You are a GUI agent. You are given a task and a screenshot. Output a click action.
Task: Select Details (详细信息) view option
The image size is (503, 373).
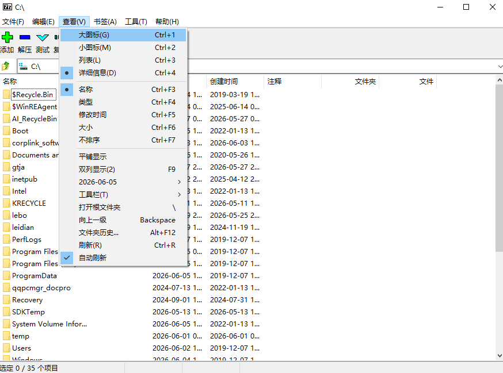point(123,73)
